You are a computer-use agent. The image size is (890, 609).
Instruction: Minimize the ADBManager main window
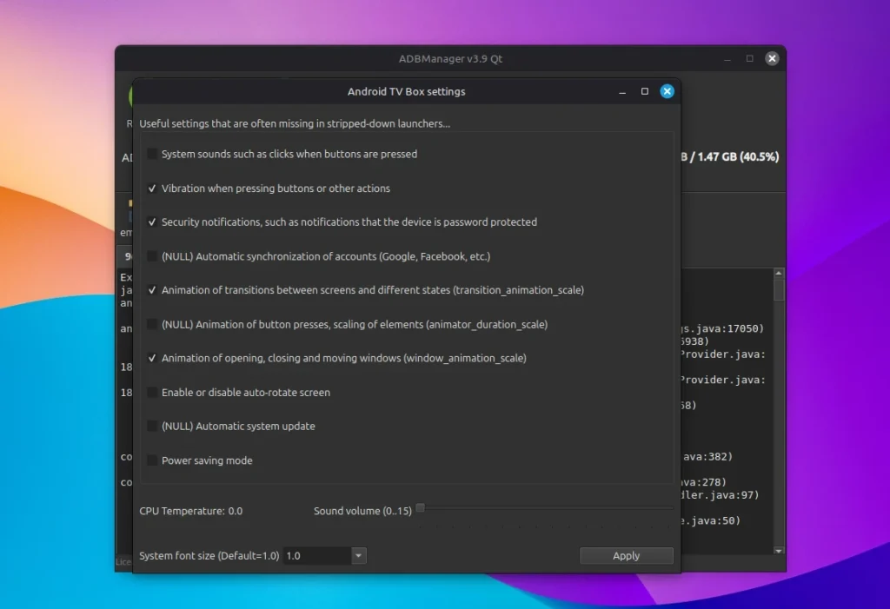[x=727, y=59]
